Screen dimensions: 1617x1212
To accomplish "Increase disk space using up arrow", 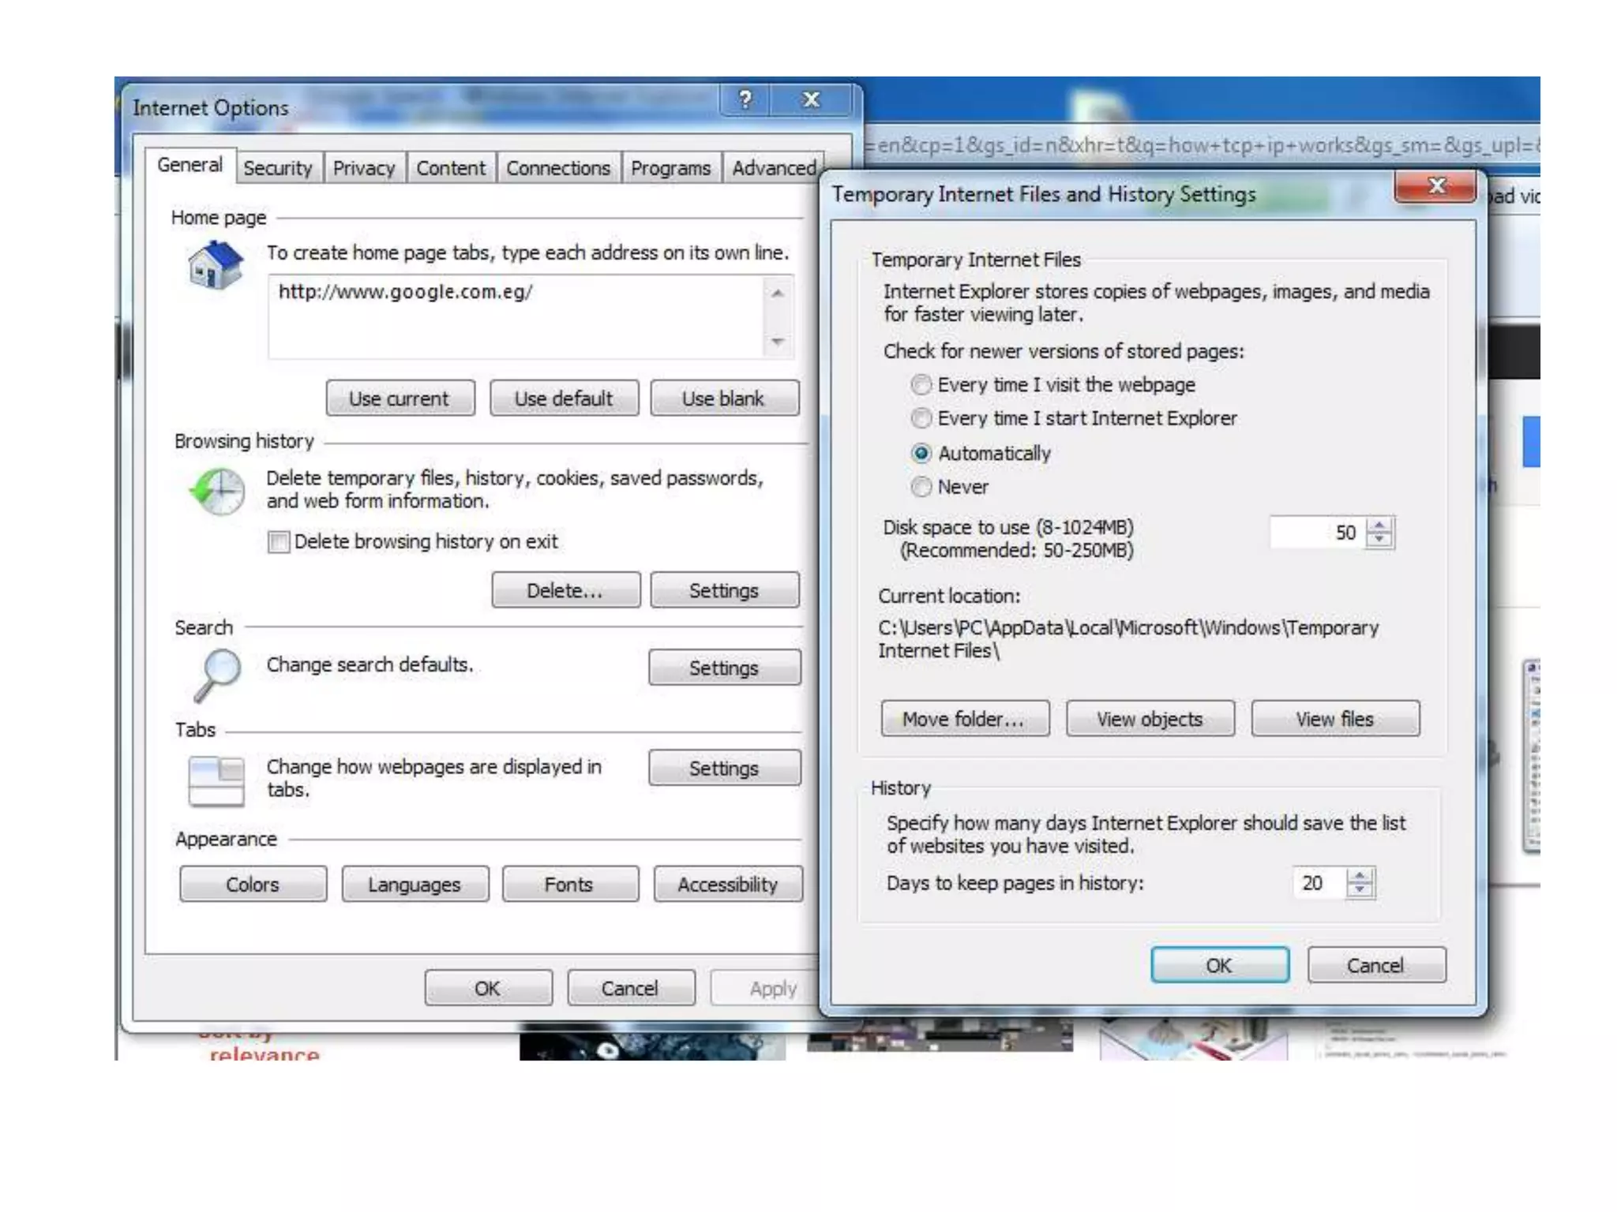I will tap(1379, 525).
